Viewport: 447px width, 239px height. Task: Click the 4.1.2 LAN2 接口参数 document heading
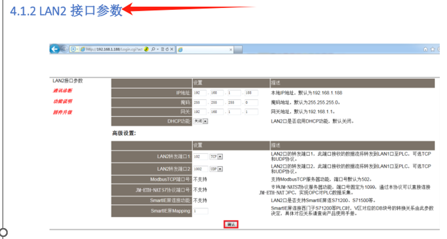click(x=66, y=11)
